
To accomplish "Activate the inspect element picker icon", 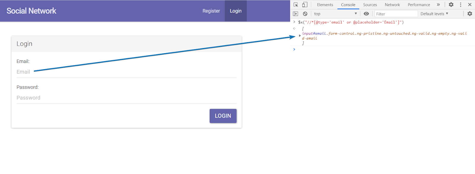I will 296,5.
